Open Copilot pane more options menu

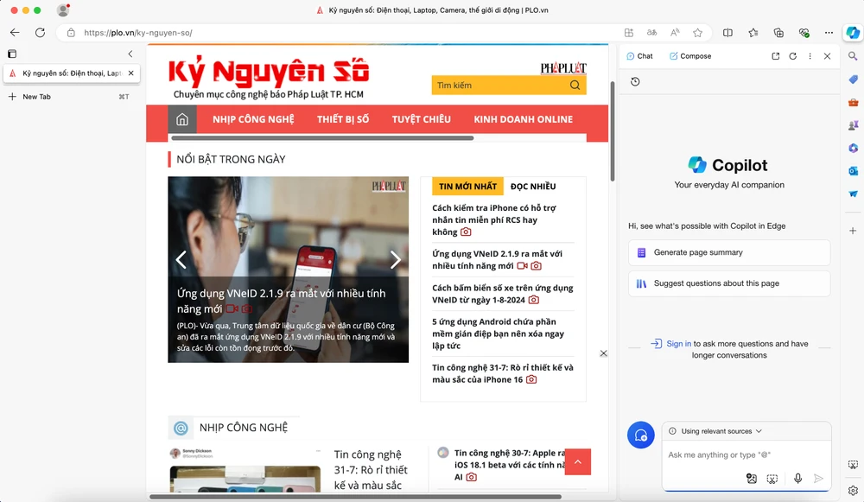(x=810, y=56)
